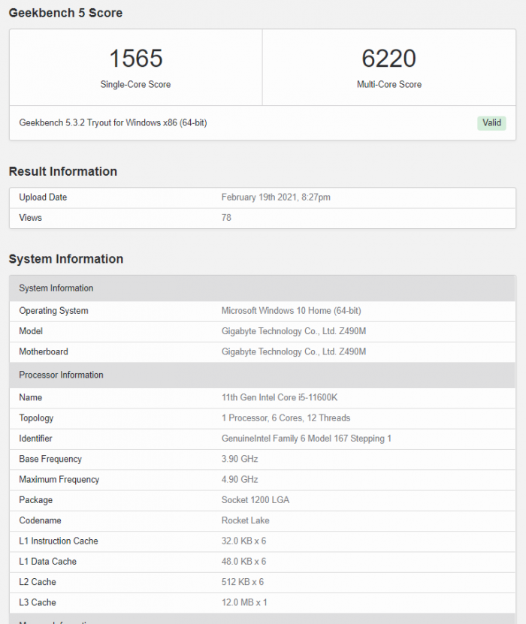Click the multi-core score 6220
Image resolution: width=526 pixels, height=624 pixels.
(388, 59)
